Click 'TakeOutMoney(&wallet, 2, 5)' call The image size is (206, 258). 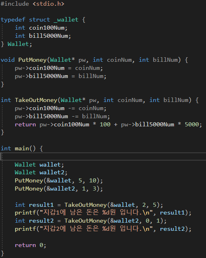click(112, 205)
